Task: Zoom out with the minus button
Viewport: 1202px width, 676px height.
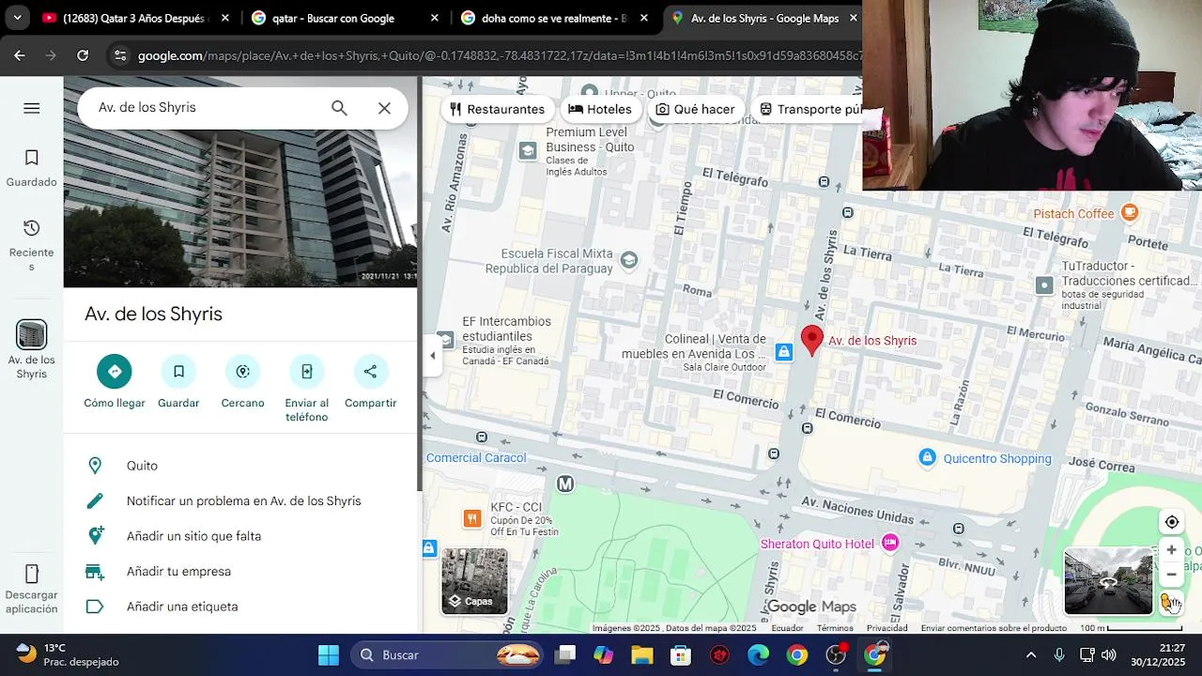Action: click(x=1171, y=575)
